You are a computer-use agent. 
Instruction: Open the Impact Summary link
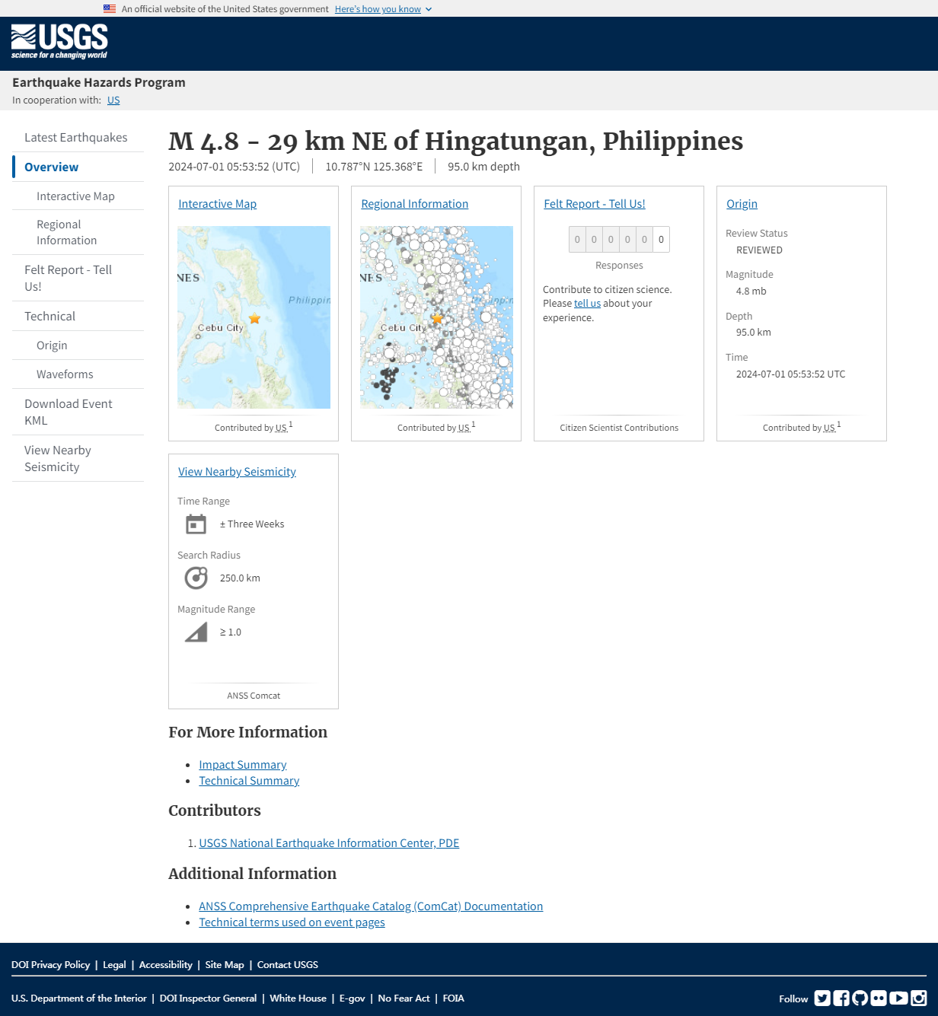pyautogui.click(x=242, y=765)
